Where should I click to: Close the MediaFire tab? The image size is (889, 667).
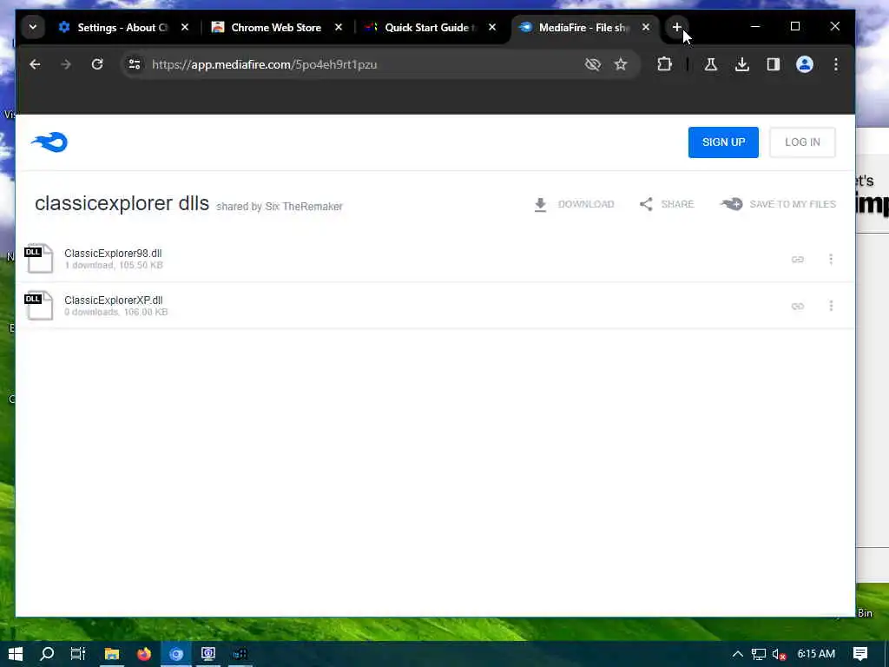[x=646, y=27]
